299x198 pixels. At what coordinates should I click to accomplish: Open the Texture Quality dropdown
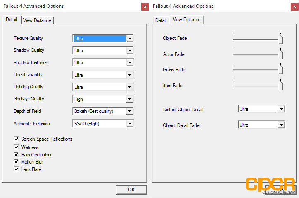pos(103,39)
